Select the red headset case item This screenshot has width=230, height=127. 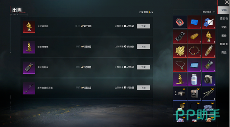pos(180,22)
